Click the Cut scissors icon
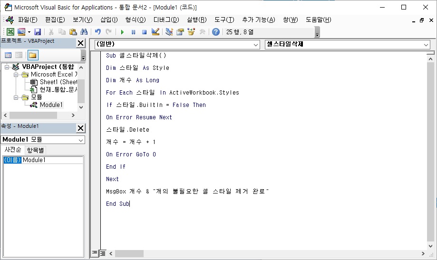 click(51, 32)
